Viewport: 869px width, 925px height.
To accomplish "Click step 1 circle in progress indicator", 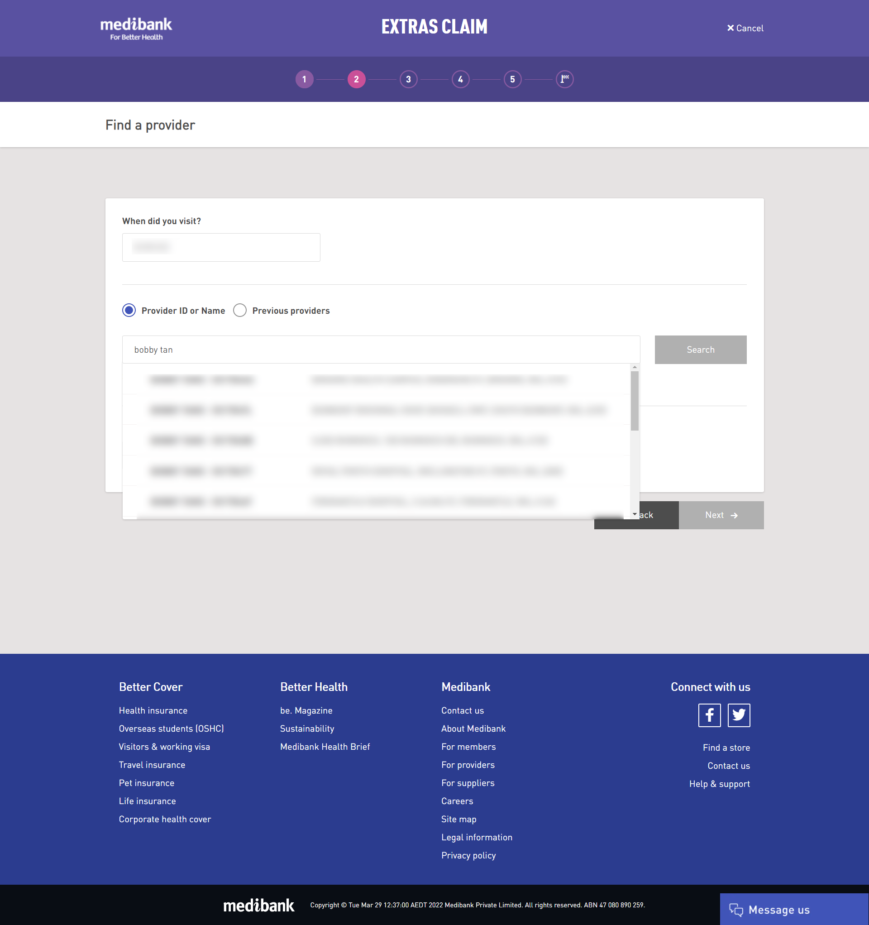I will point(305,79).
